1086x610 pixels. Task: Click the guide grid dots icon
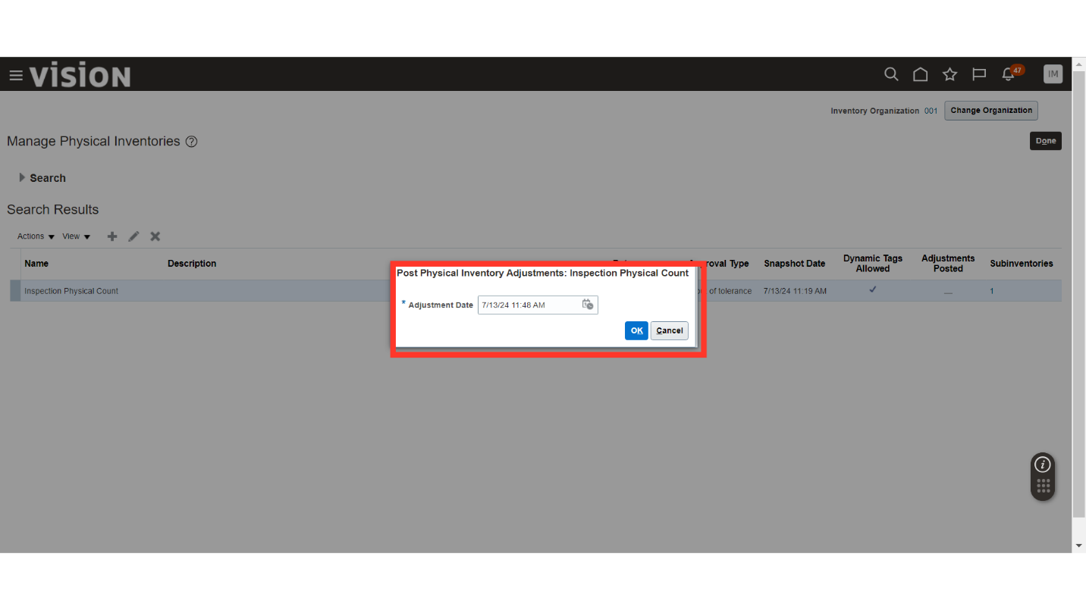point(1043,486)
